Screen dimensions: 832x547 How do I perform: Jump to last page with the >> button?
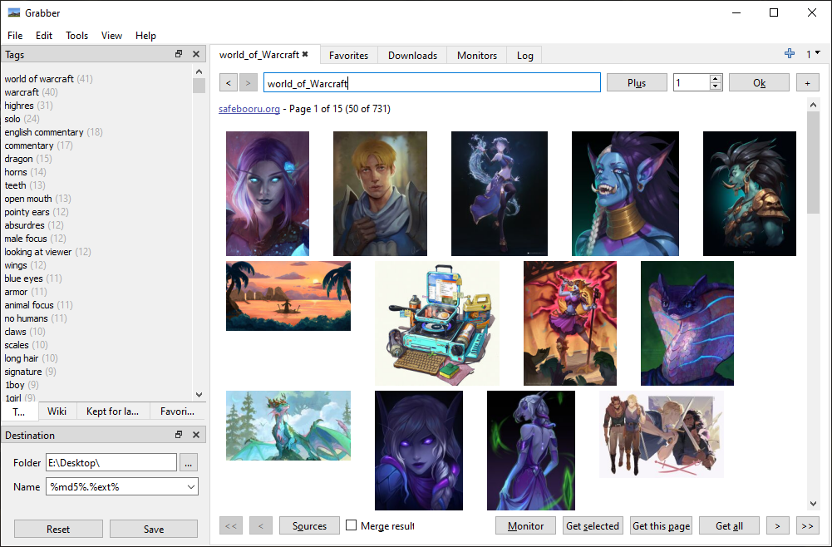(807, 525)
